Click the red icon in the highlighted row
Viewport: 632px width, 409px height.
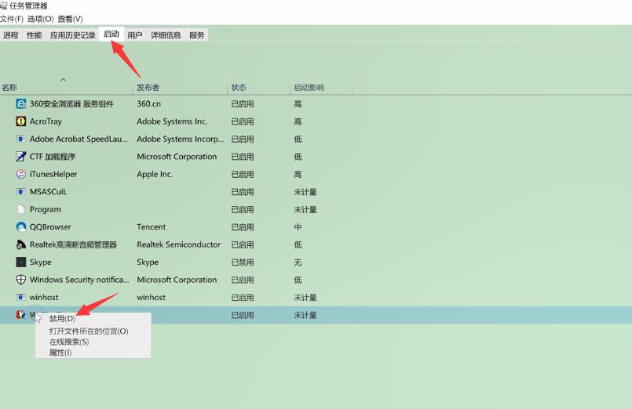pos(20,314)
